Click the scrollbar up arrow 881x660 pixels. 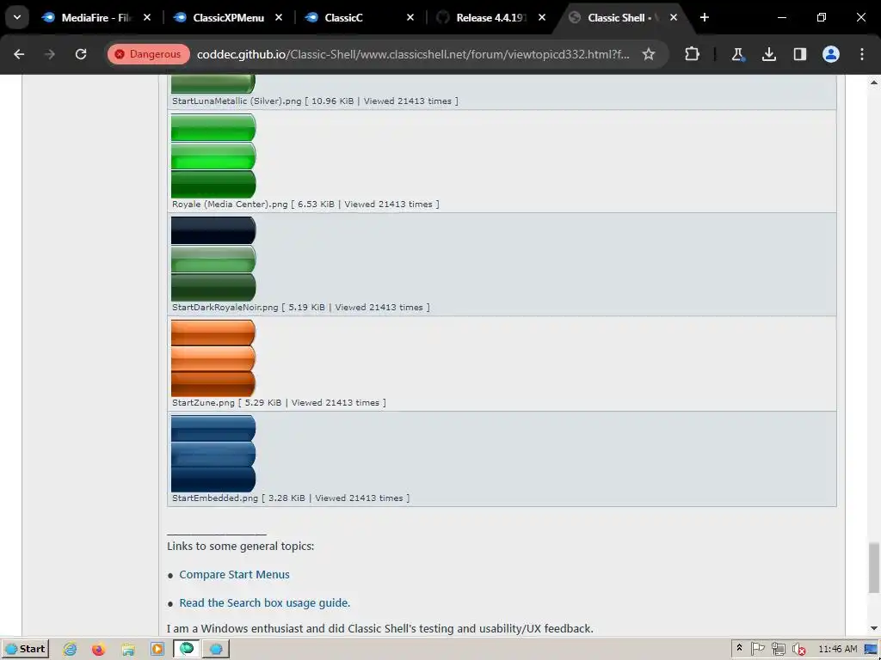point(874,82)
